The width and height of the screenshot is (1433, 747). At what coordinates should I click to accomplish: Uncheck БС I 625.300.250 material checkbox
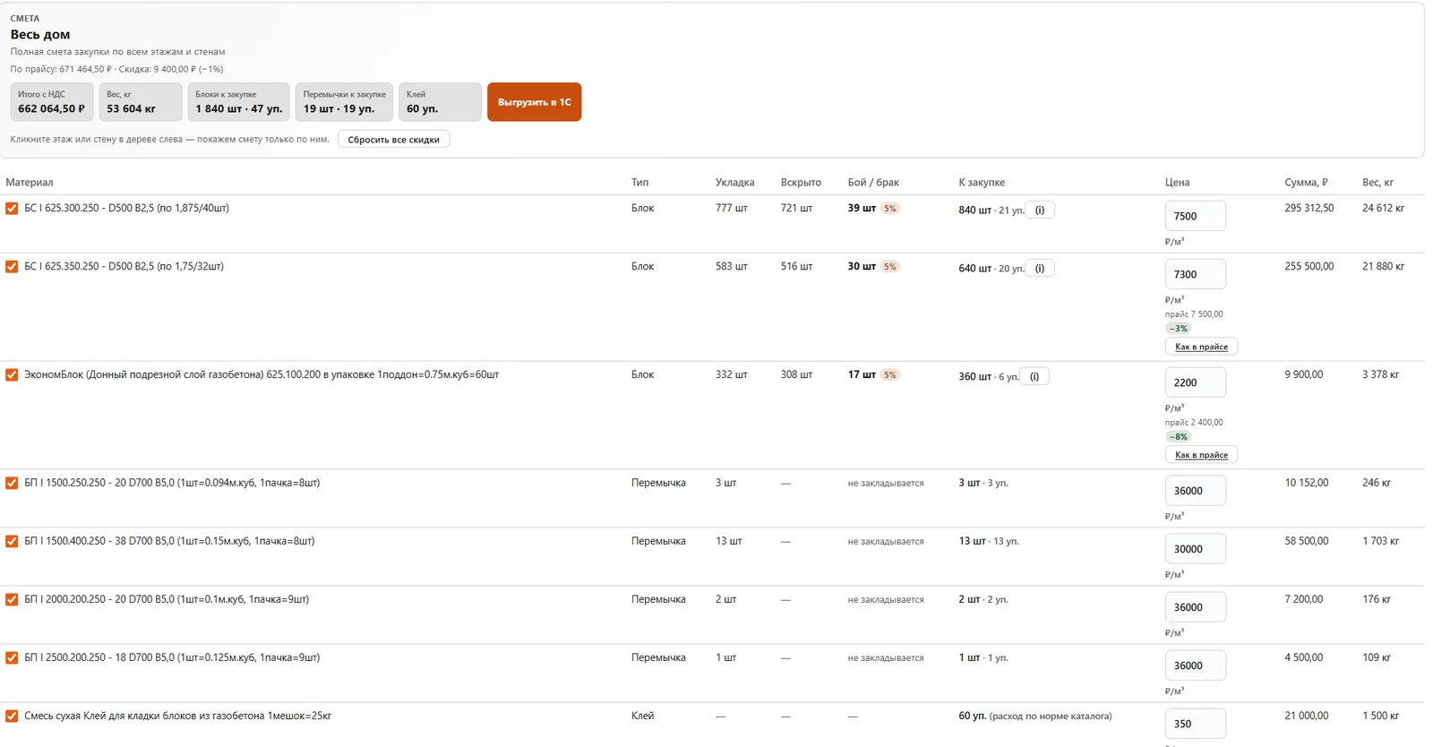point(12,209)
